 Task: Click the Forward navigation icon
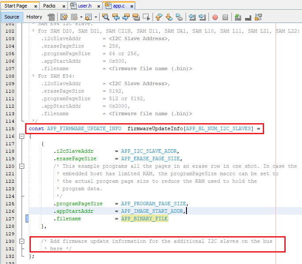(x=89, y=17)
